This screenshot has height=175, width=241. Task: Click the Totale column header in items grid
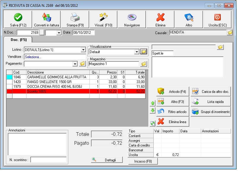point(135,72)
